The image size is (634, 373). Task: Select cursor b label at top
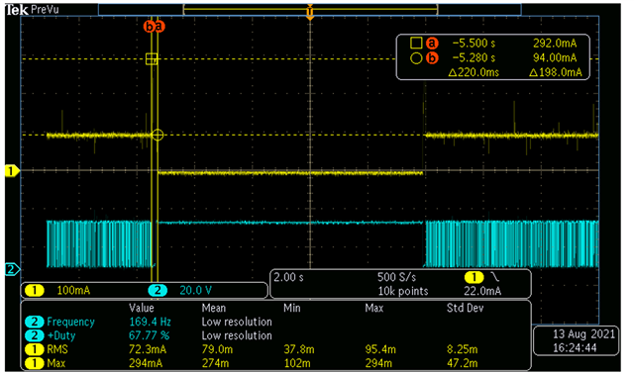click(150, 27)
